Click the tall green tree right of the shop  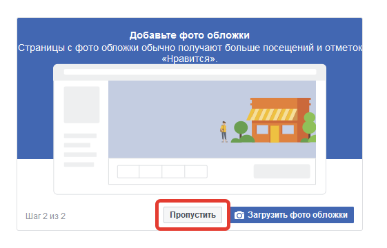point(309,125)
